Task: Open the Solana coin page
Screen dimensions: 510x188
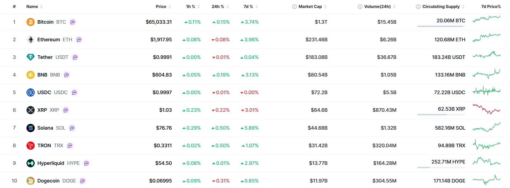Action: (x=45, y=128)
